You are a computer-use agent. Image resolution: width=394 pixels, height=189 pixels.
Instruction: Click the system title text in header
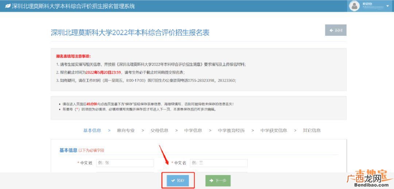[x=73, y=6]
